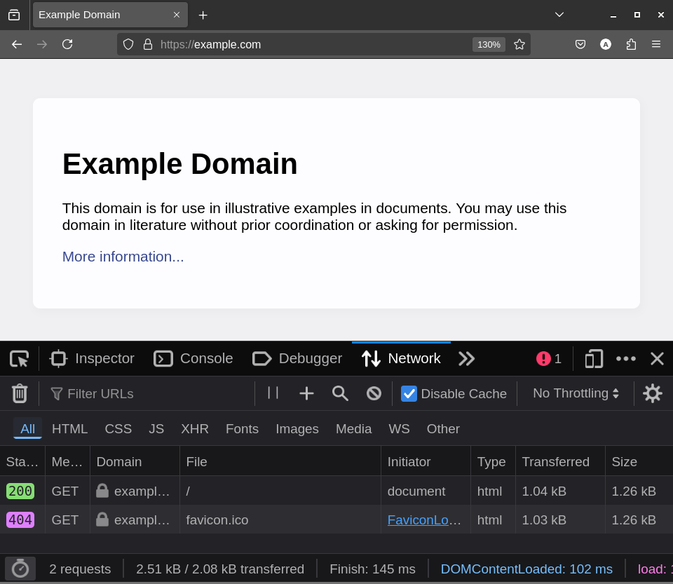Image resolution: width=673 pixels, height=584 pixels.
Task: Open Firefox View icon in tab bar
Action: coord(14,15)
